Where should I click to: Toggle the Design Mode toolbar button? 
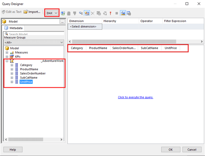tap(123, 13)
